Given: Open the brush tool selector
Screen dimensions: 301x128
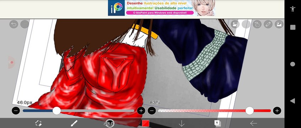Looking at the screenshot, I should pos(74,123).
